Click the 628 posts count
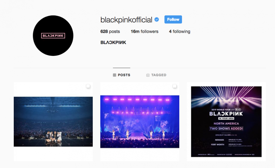Screen dimensions: 275x168 (110, 31)
